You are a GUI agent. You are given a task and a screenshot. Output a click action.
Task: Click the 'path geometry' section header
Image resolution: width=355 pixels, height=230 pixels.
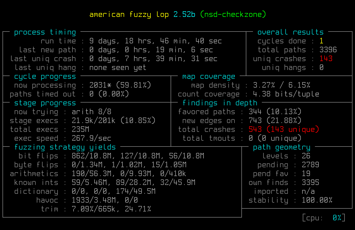click(282, 147)
